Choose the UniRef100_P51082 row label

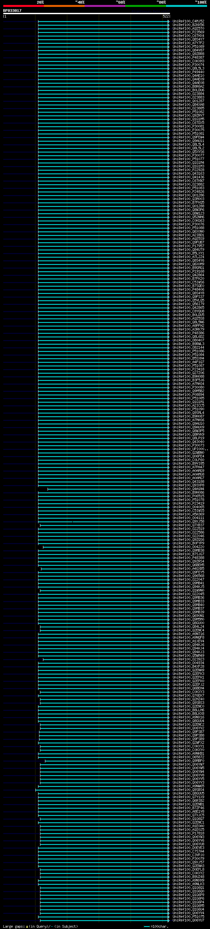pos(188,112)
